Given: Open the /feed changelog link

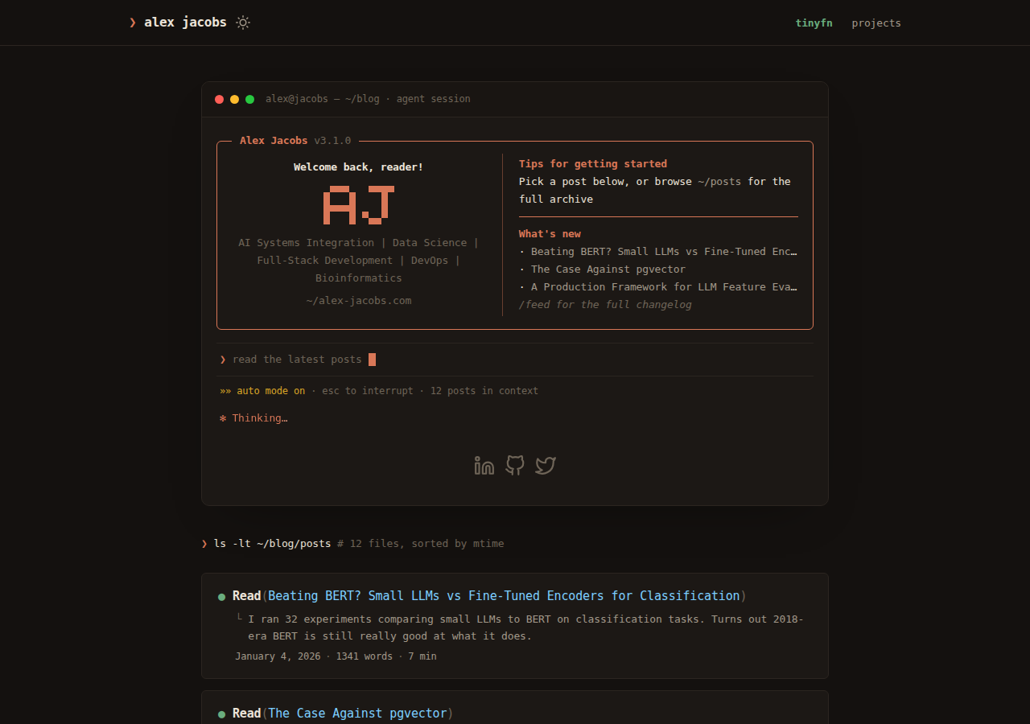Looking at the screenshot, I should [605, 304].
